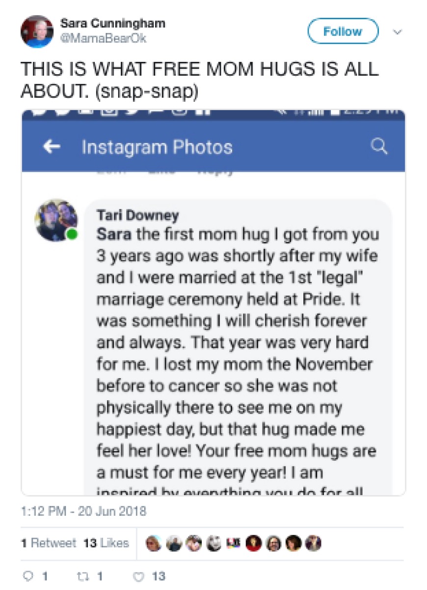
Task: Click the reply speech bubble icon
Action: click(27, 576)
